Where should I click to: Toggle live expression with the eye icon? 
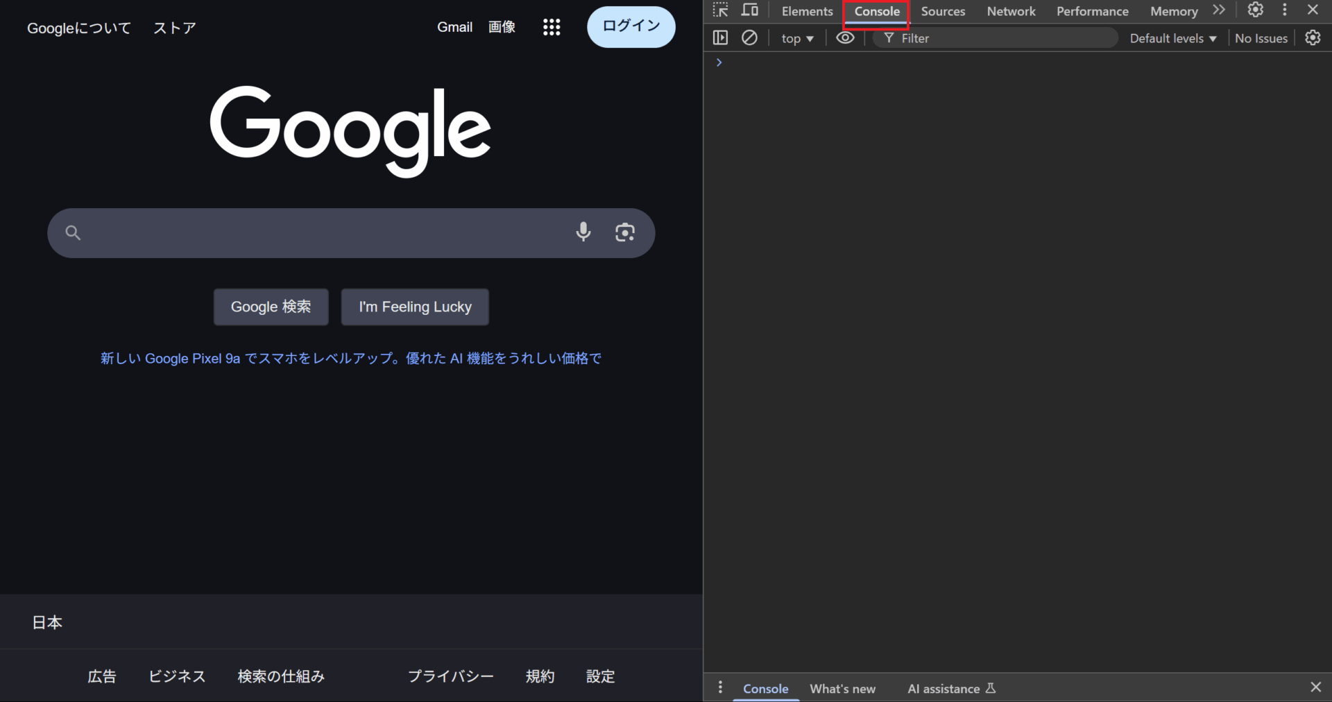[845, 37]
